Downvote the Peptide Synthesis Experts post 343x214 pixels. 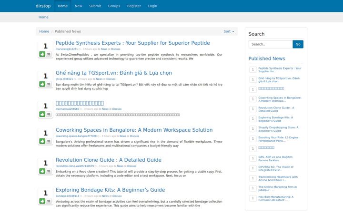[49, 54]
